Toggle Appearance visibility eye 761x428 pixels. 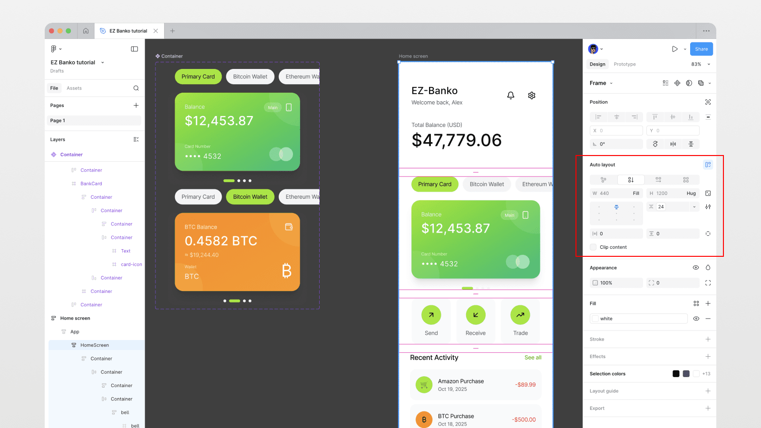point(696,268)
